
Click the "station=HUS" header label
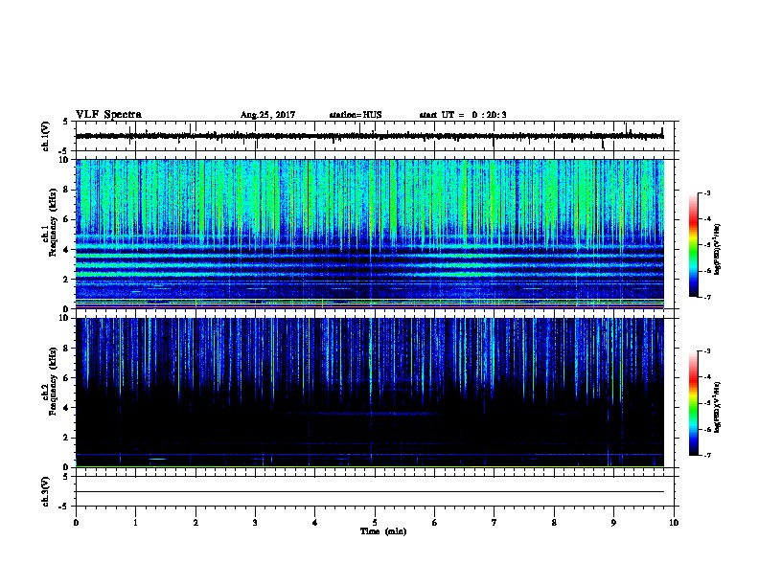(x=356, y=115)
